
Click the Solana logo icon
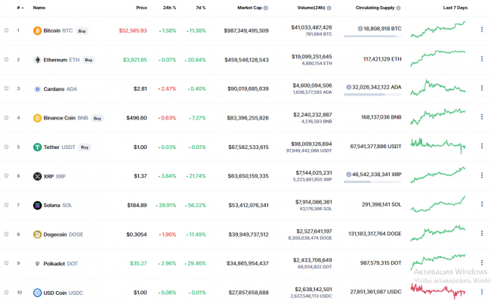tap(37, 205)
